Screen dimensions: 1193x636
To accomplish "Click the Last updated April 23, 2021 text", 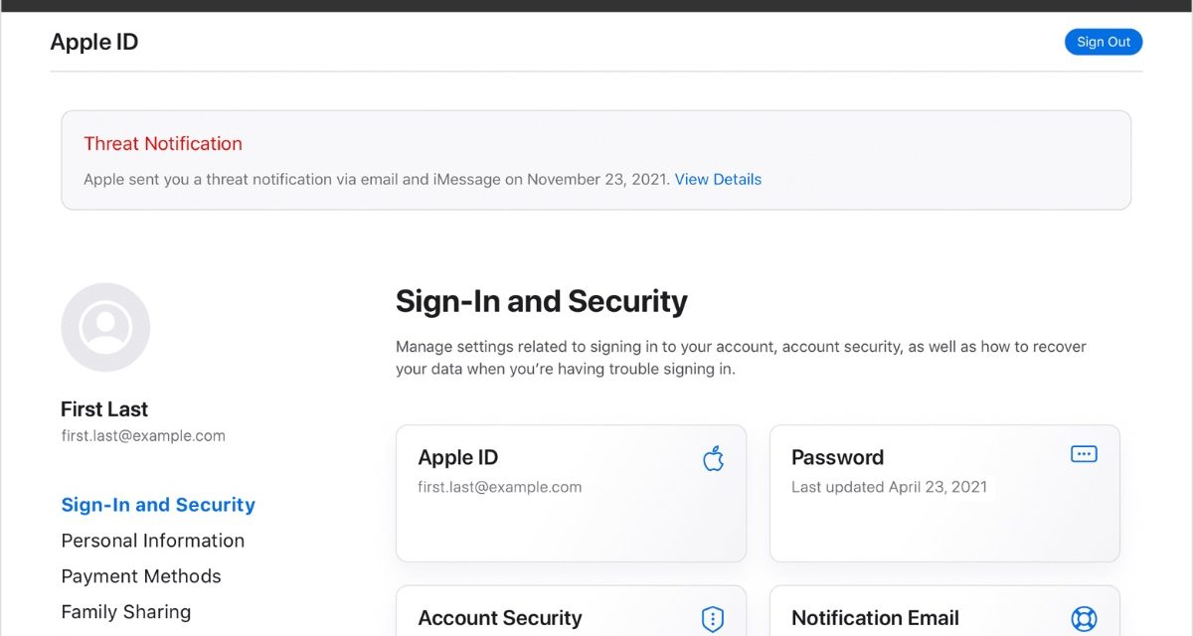I will point(889,487).
